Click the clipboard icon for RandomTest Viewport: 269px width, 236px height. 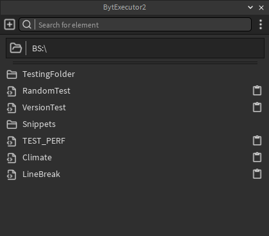pyautogui.click(x=257, y=90)
